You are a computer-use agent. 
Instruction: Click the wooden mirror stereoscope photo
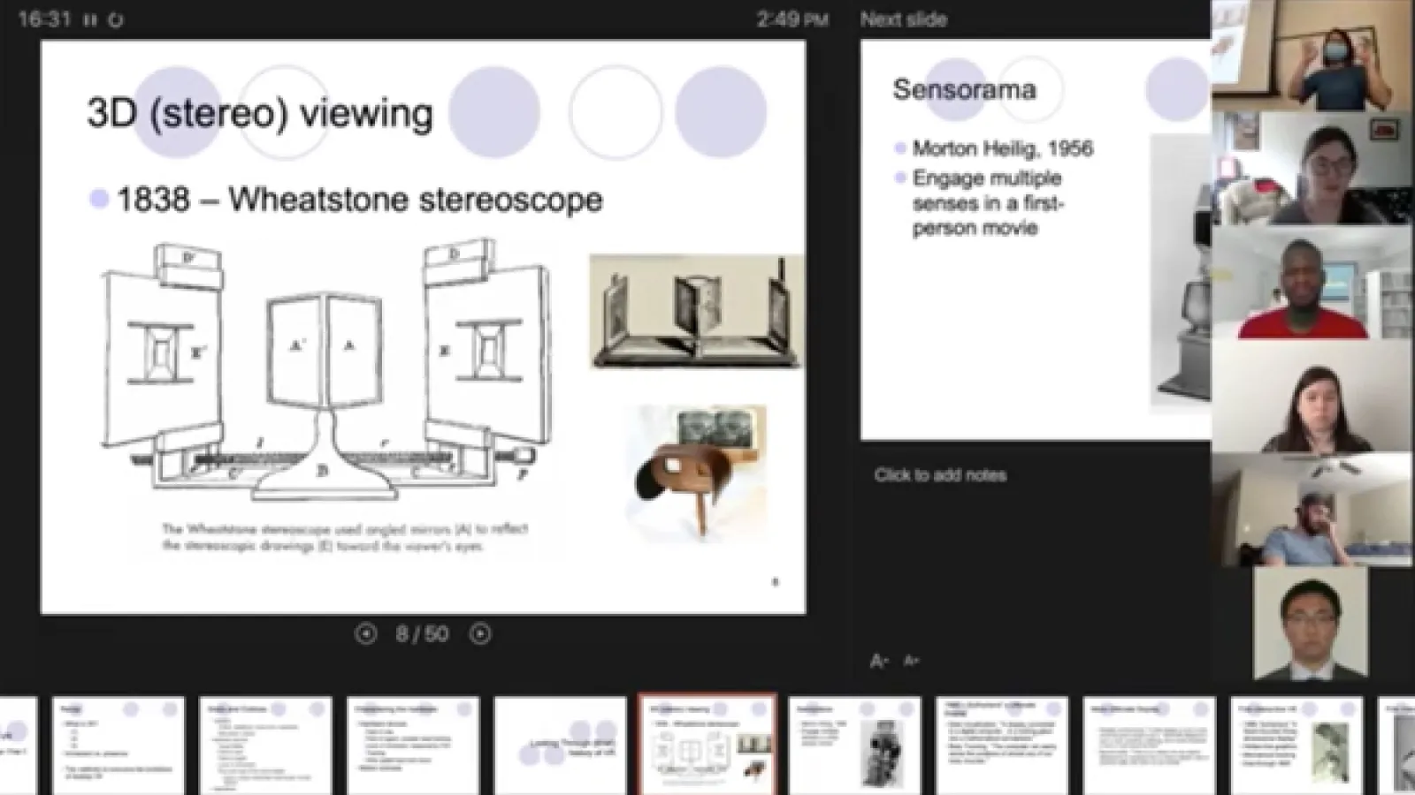point(697,312)
